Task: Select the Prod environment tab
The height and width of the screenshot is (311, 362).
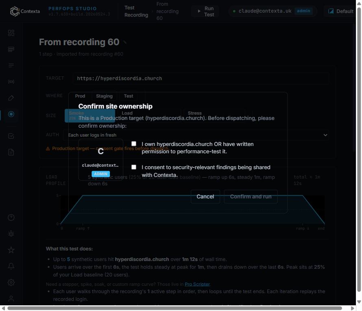Action: coord(80,96)
